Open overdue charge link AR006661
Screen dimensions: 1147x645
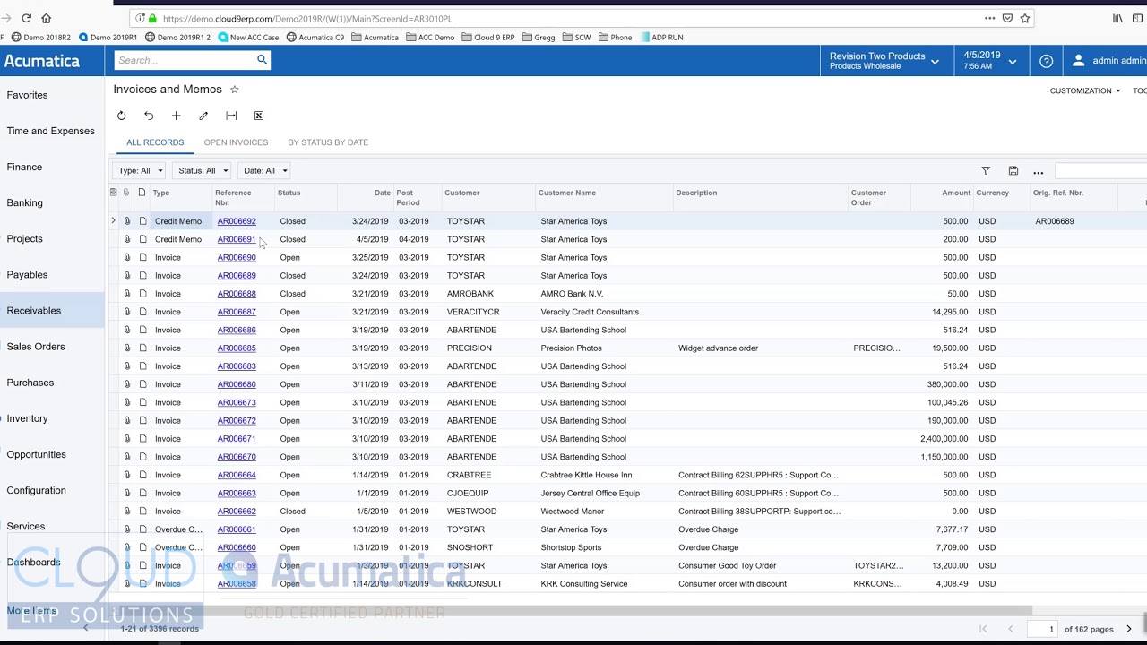(237, 529)
